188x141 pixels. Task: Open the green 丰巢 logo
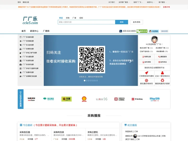point(67,99)
